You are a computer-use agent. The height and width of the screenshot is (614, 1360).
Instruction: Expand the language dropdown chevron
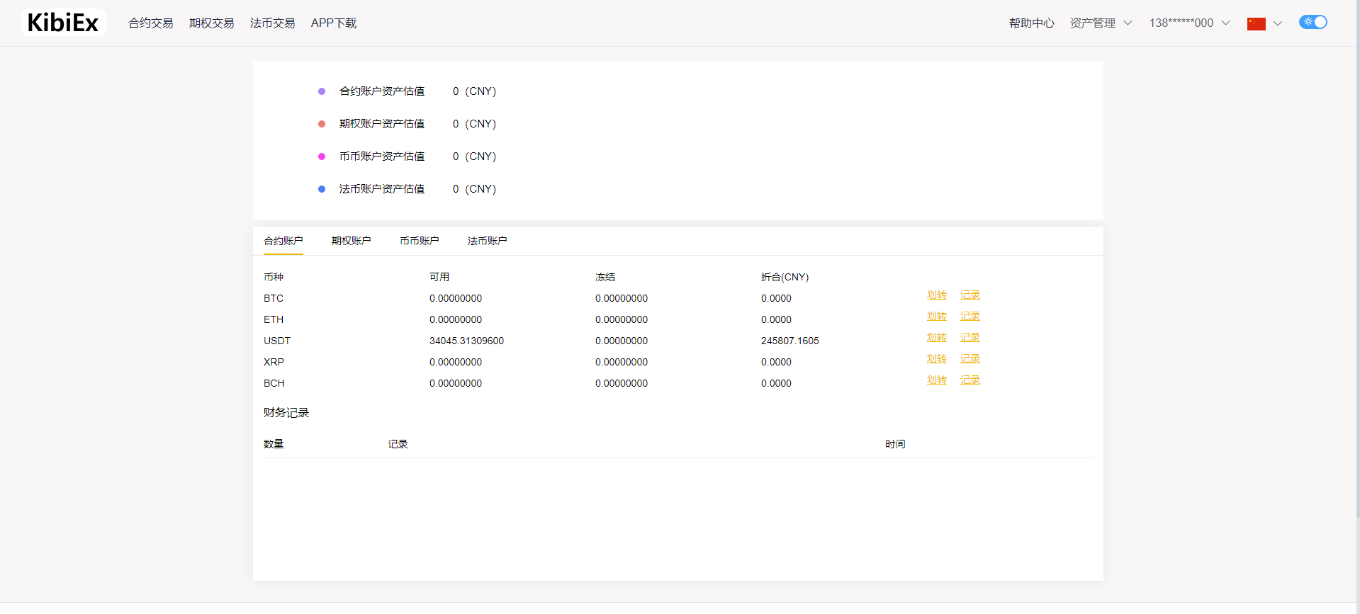point(1278,23)
